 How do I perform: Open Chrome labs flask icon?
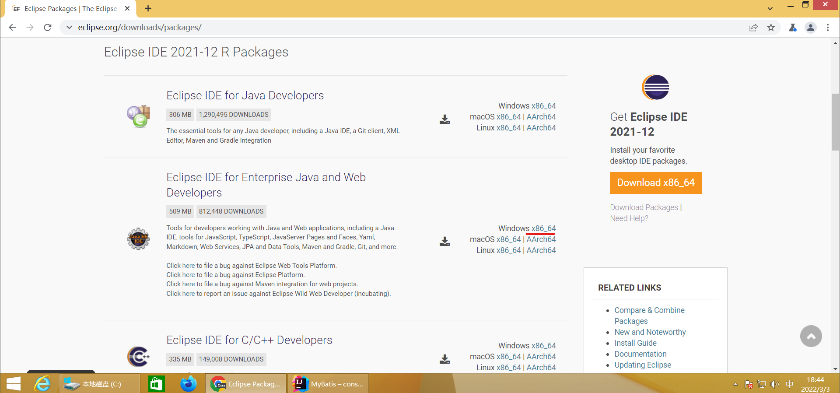click(x=793, y=28)
